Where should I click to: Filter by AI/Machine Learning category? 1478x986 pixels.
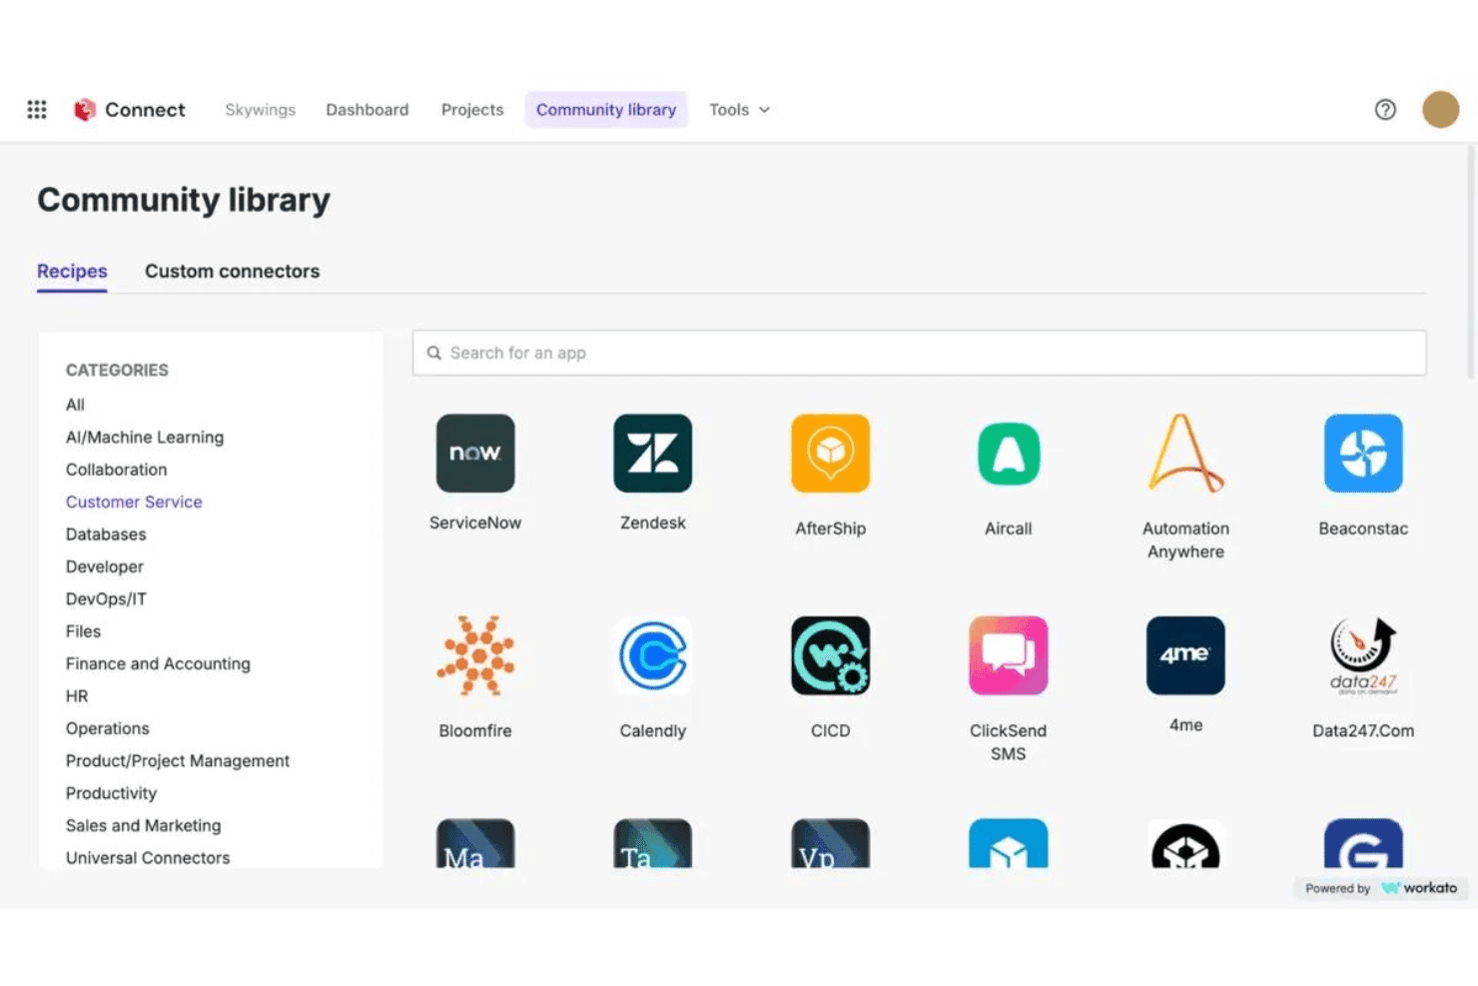[145, 438]
